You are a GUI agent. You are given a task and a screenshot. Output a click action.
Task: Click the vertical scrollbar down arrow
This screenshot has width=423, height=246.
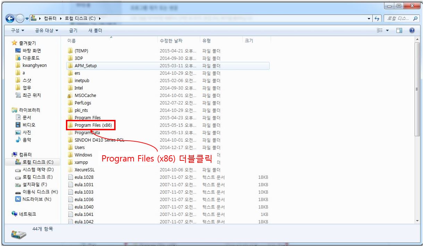(417, 221)
